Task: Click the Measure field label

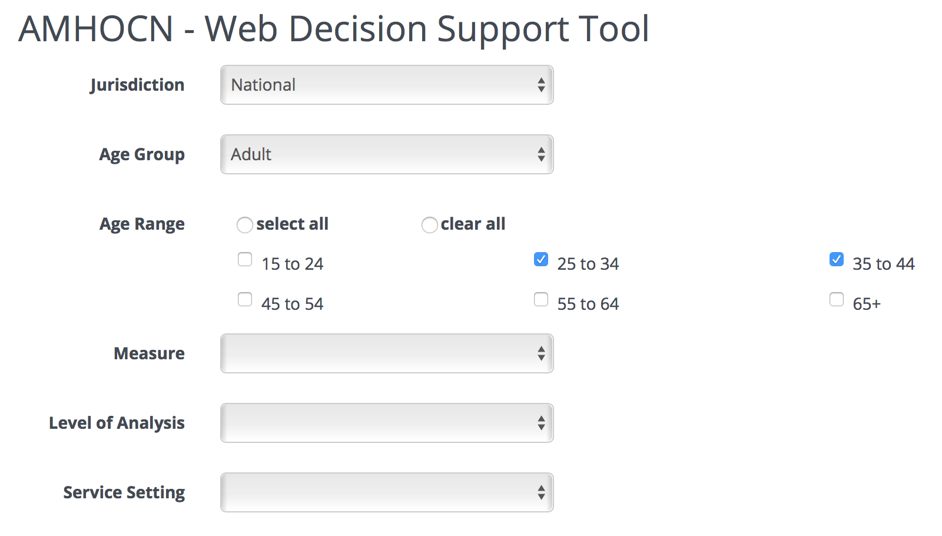Action: click(149, 353)
